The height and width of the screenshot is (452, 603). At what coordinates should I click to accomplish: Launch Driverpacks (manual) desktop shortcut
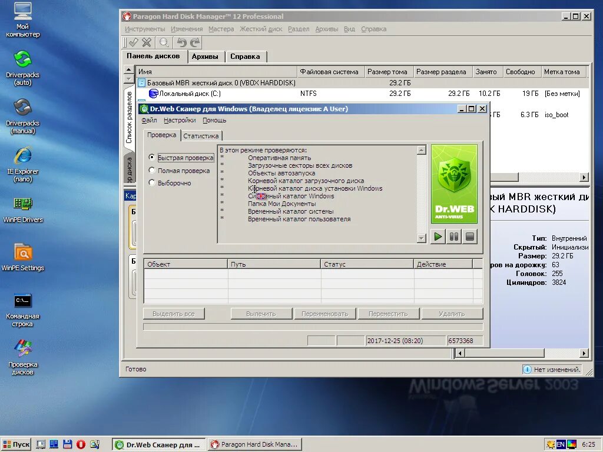pos(23,117)
